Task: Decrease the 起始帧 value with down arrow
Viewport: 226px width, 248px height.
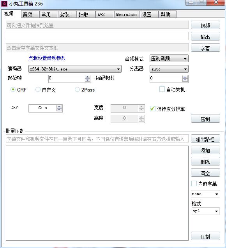Action: point(88,80)
